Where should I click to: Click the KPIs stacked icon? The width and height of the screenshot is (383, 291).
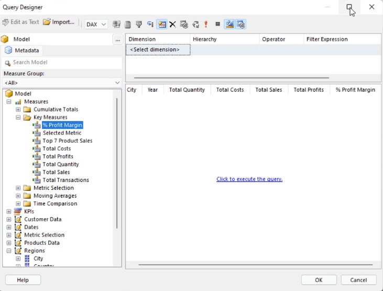click(x=18, y=211)
